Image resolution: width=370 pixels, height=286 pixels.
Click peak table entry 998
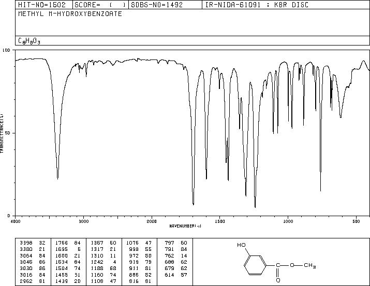pyautogui.click(x=140, y=249)
